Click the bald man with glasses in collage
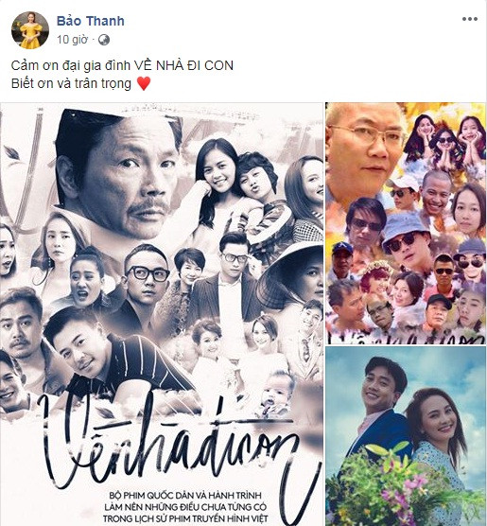The height and width of the screenshot is (526, 487). [x=364, y=148]
